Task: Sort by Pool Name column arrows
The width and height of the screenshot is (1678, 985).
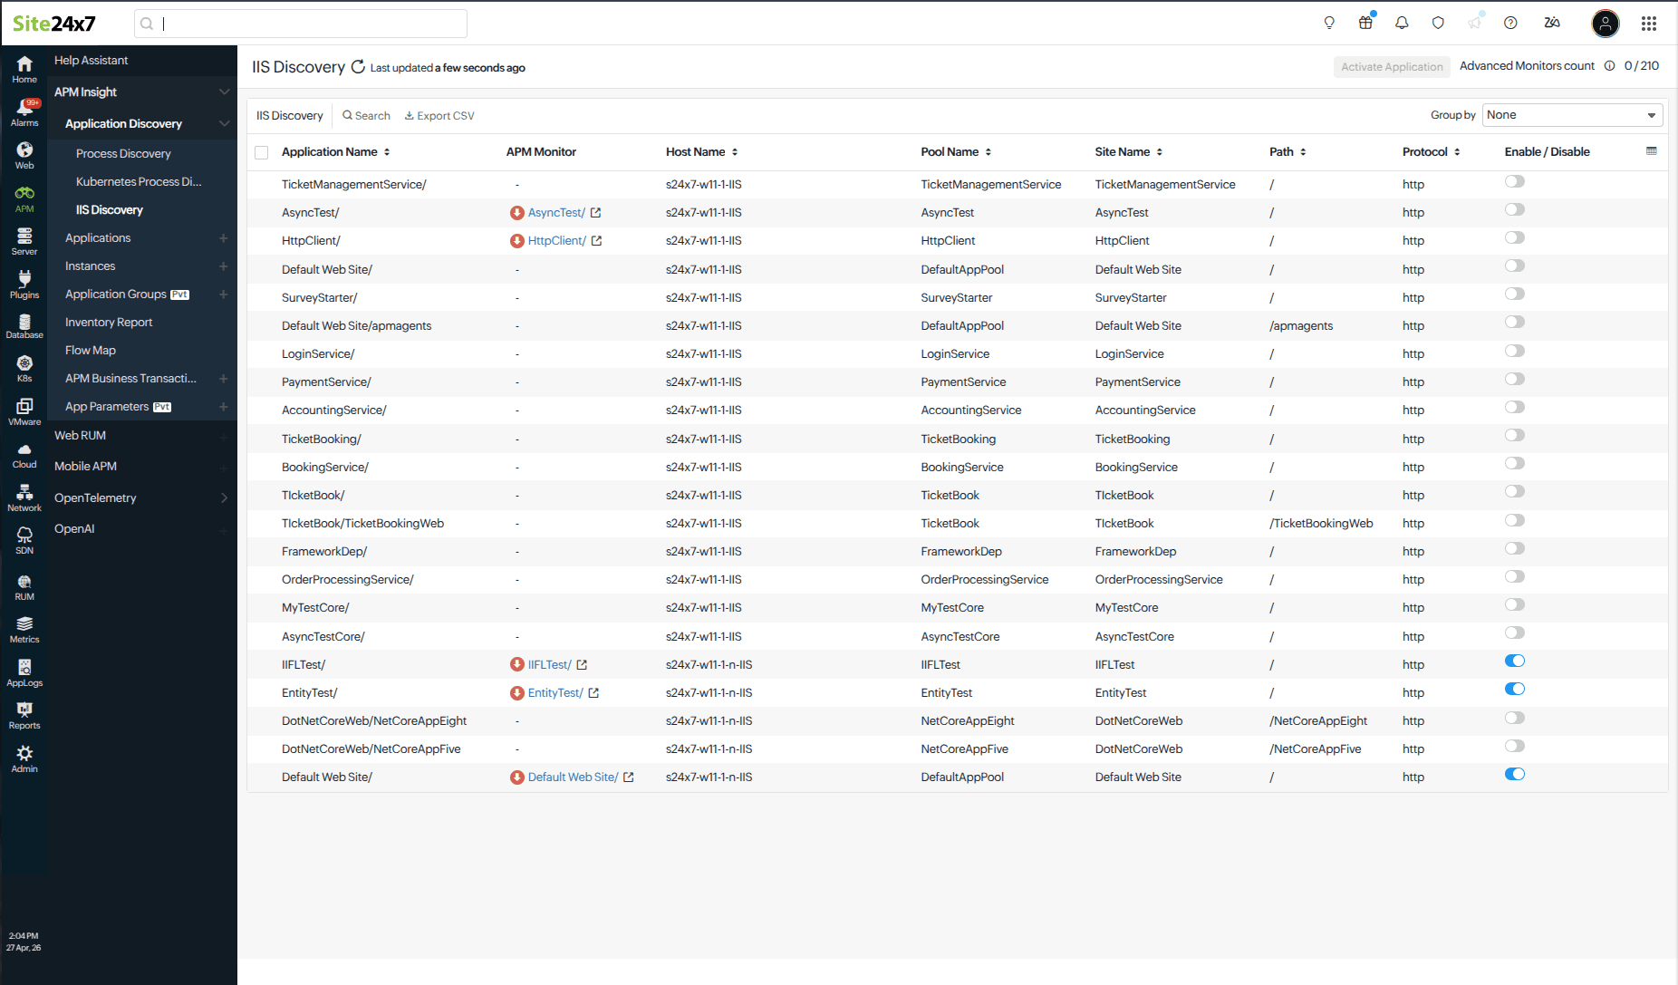Action: click(x=988, y=152)
